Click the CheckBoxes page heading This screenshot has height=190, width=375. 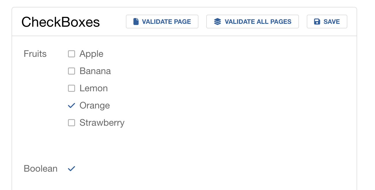[61, 22]
